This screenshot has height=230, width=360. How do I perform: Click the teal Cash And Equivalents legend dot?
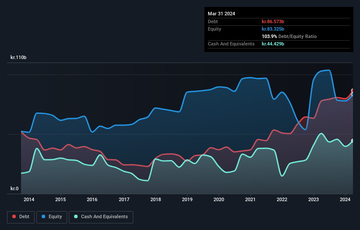pos(76,216)
